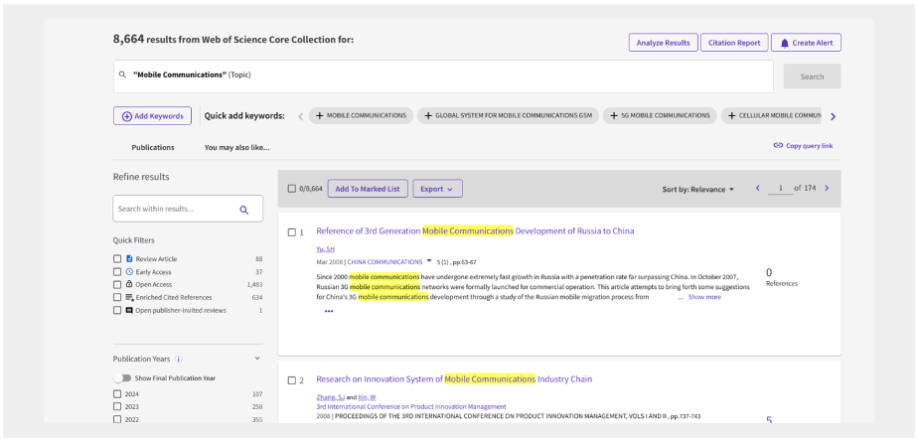
Task: Expand the abstract with Show more
Action: pos(704,297)
